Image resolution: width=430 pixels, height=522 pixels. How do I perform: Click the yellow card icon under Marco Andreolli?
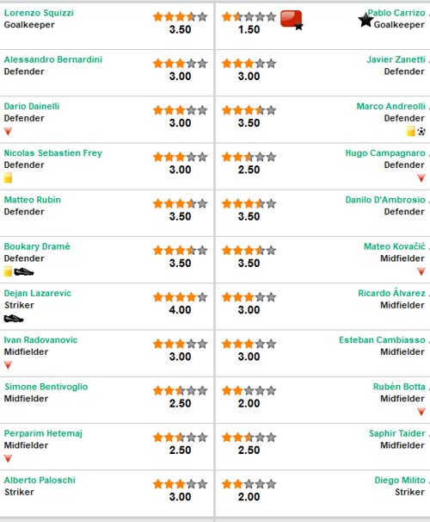[411, 131]
